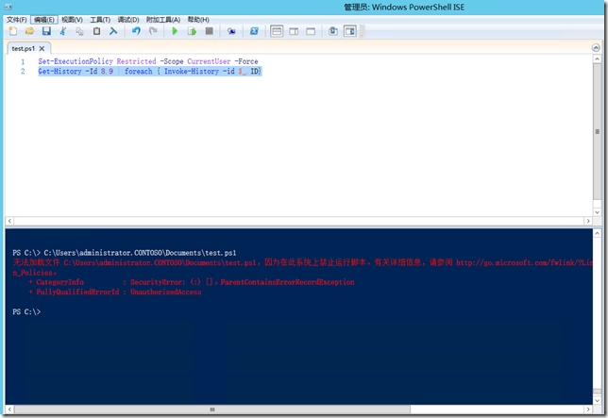Image resolution: width=608 pixels, height=418 pixels.
Task: Copy selection with the copy icon
Action: coord(79,31)
